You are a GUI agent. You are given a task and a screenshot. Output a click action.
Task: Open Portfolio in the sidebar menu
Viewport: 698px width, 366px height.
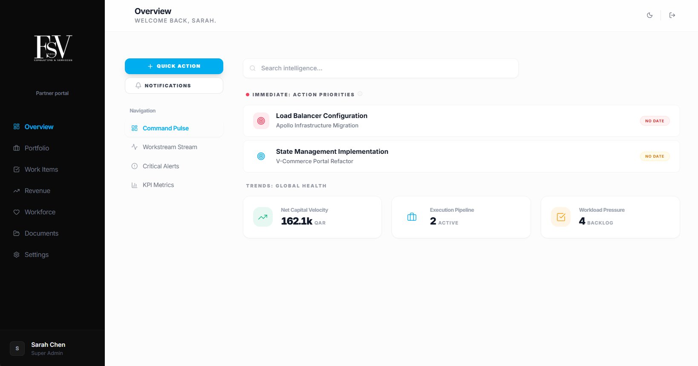click(52, 148)
